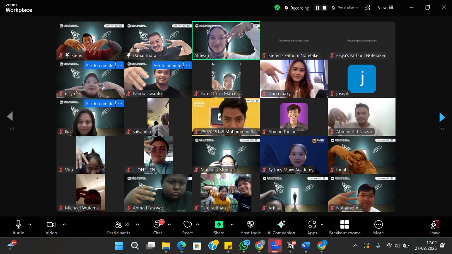Open Windows Search in taskbar
This screenshot has width=452, height=254.
pos(135,246)
